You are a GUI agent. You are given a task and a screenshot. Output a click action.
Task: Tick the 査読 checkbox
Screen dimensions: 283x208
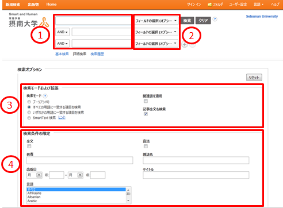click(146, 147)
